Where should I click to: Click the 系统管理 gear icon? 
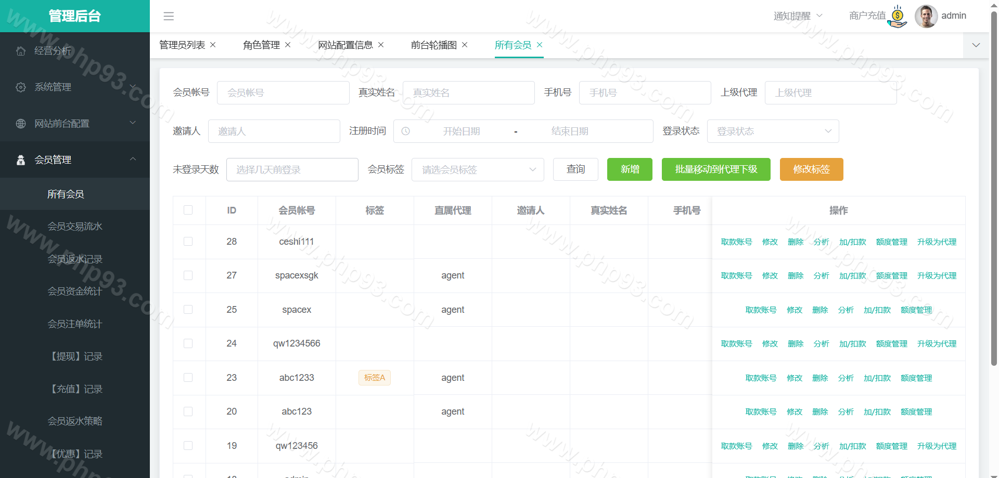(x=21, y=87)
